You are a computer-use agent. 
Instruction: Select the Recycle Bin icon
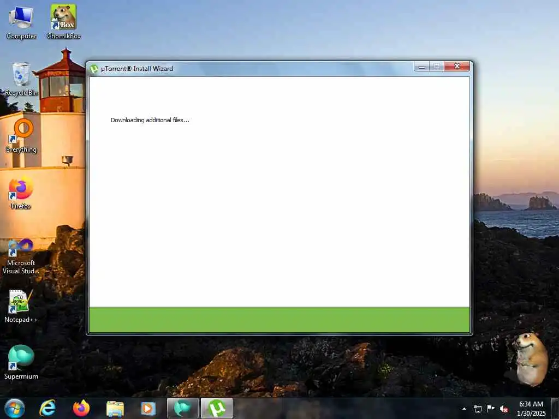point(21,79)
